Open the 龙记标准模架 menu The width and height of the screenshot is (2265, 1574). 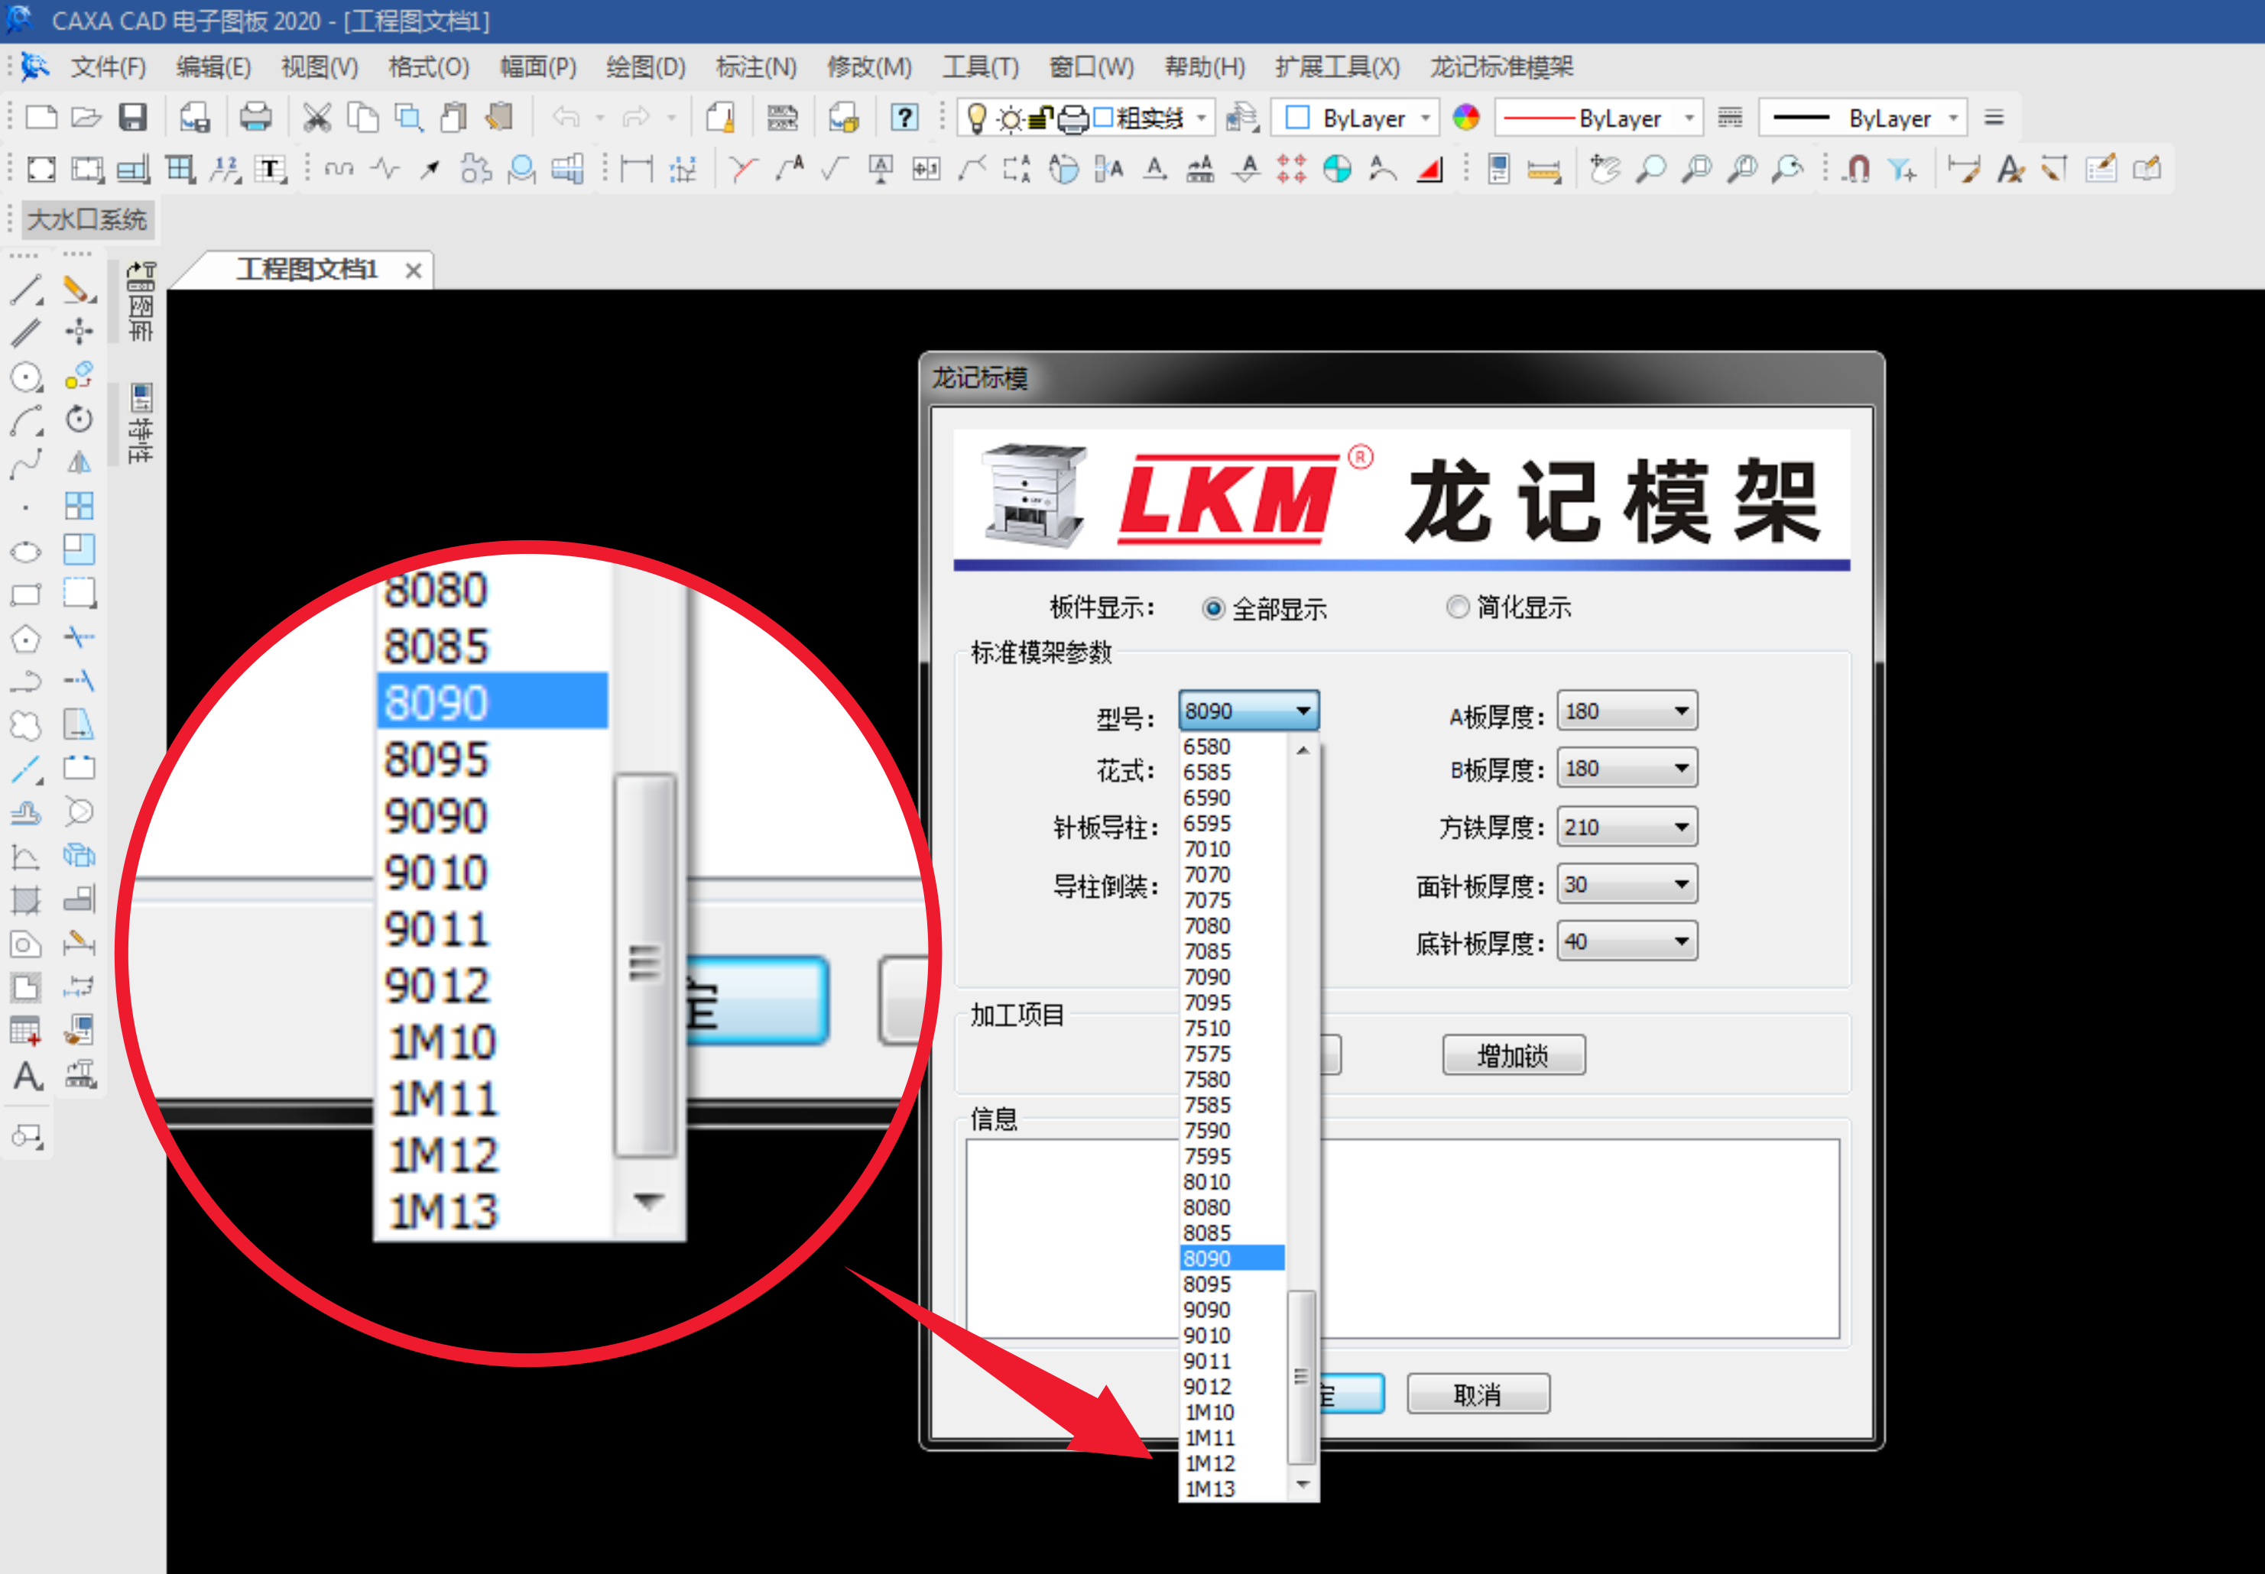(1501, 67)
